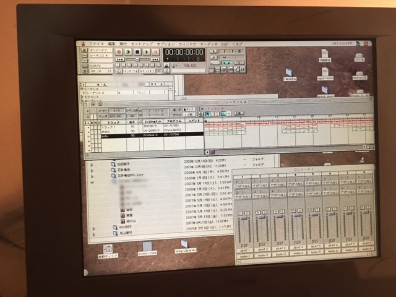
Task: Open the 編集 menu
Action: pos(111,44)
